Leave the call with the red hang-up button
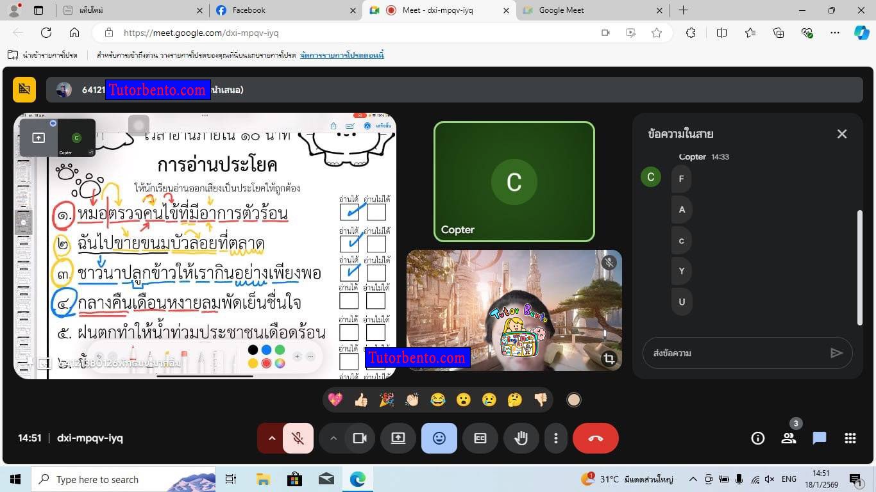Screen dimensions: 876x492 pos(595,438)
